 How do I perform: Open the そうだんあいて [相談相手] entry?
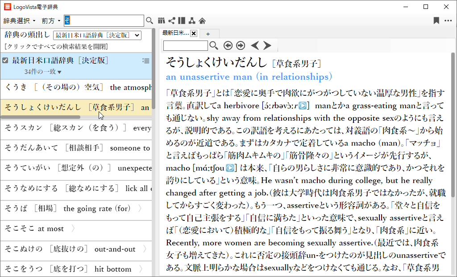click(x=76, y=148)
